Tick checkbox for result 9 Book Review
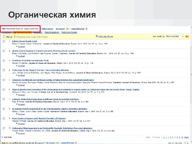 point(4,118)
